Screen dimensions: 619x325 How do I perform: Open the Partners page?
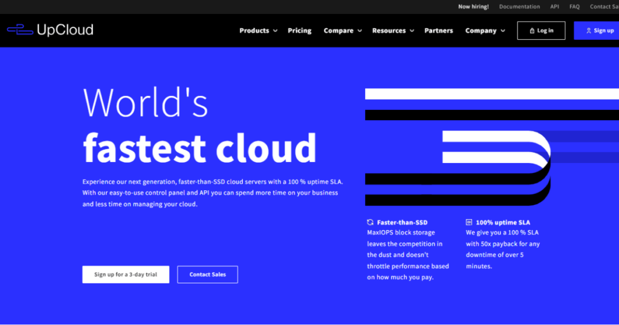[439, 30]
